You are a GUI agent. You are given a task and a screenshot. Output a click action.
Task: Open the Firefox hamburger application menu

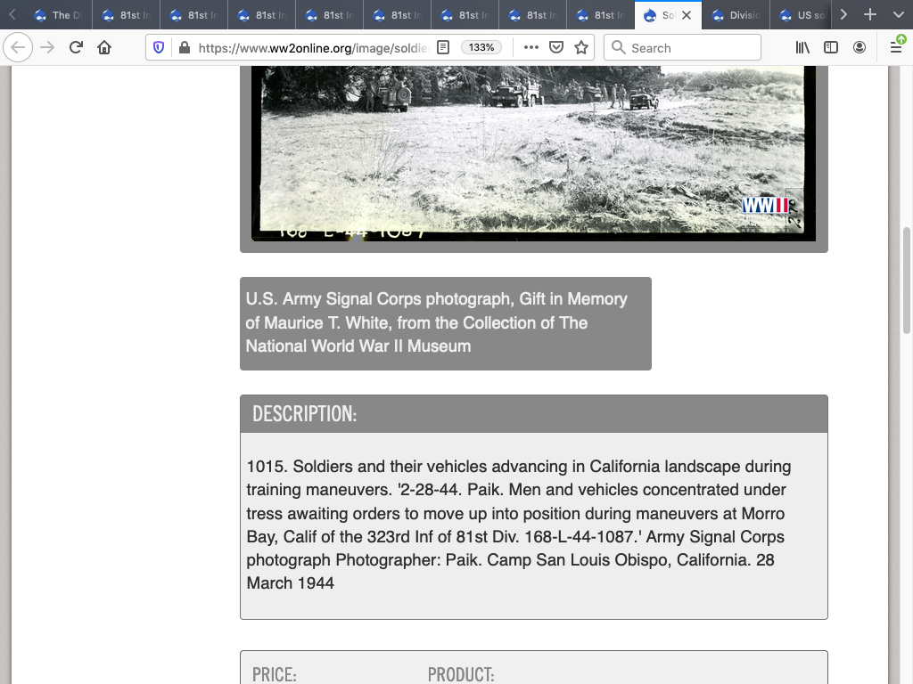(895, 48)
